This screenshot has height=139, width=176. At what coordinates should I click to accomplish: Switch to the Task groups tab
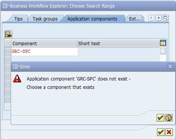[45, 19]
